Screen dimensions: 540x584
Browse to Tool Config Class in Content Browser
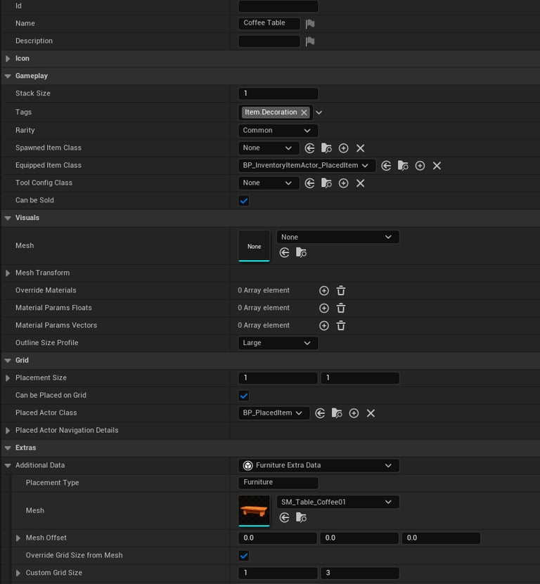[x=326, y=183]
